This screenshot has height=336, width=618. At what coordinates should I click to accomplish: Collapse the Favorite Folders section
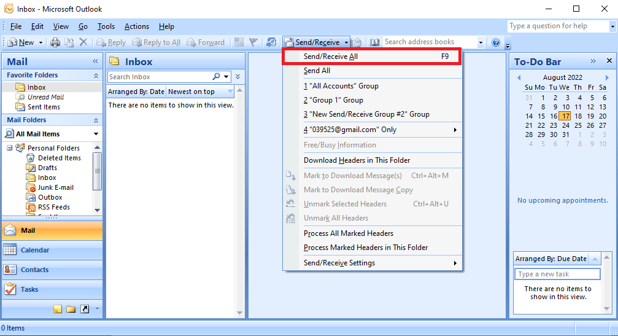coord(96,76)
